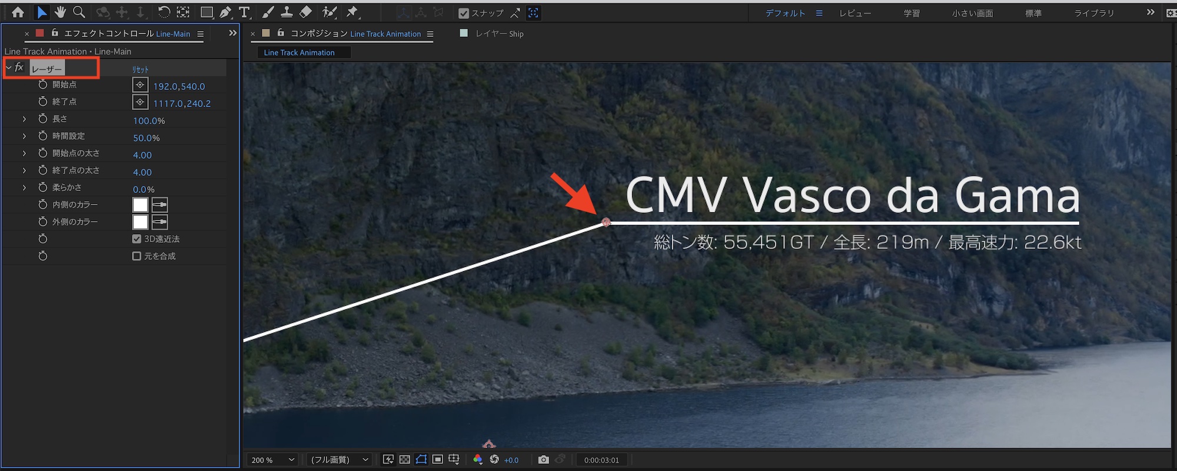Enable the 元を合成 checkbox
This screenshot has height=471, width=1177.
click(x=137, y=256)
